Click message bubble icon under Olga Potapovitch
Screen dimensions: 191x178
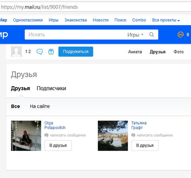(x=47, y=135)
